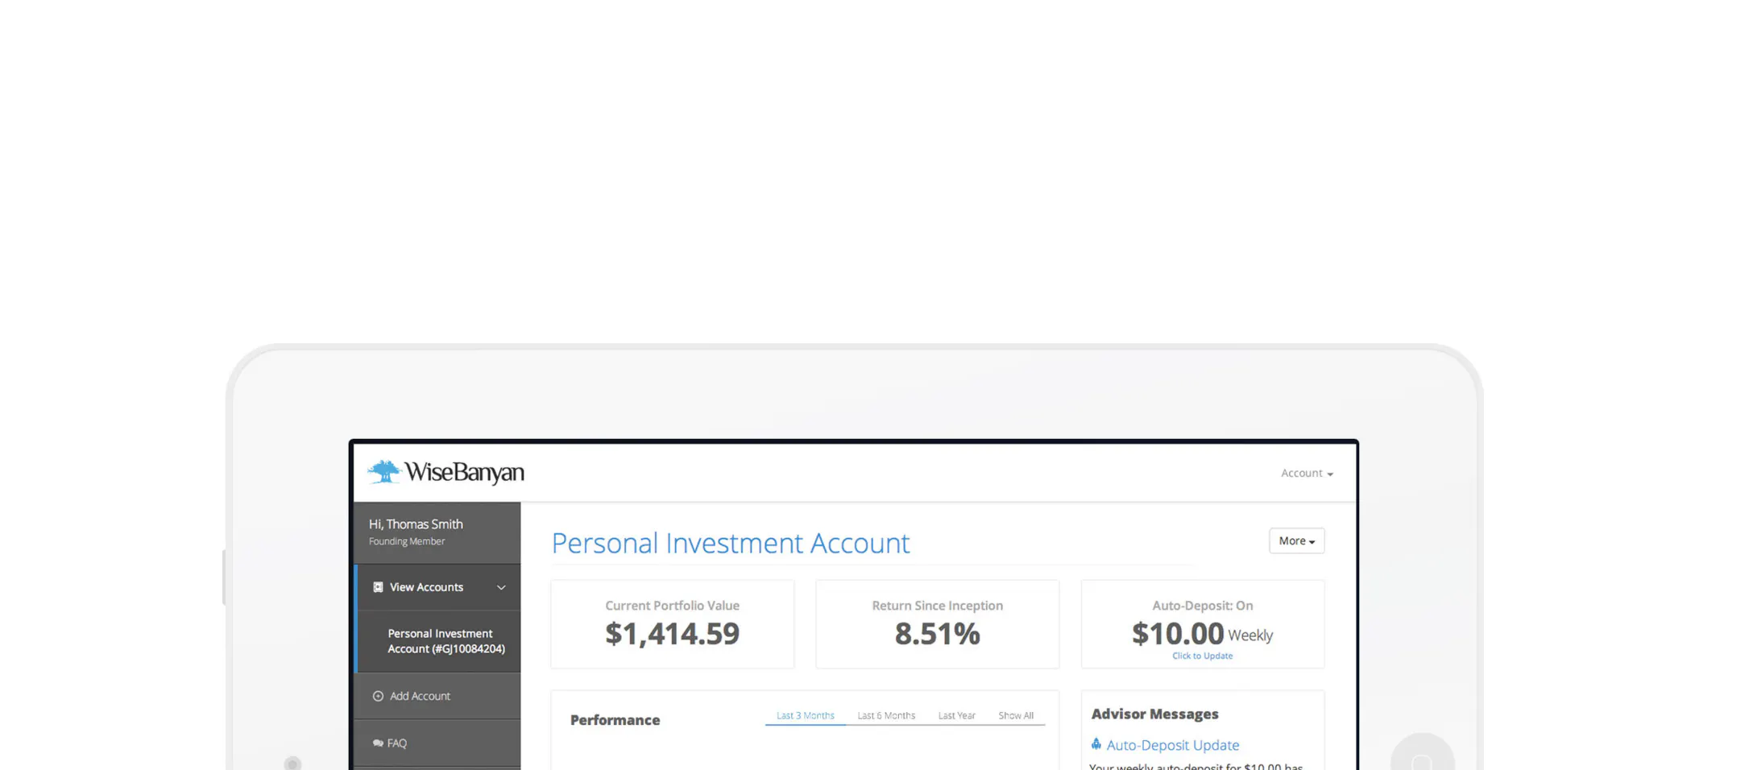Image resolution: width=1753 pixels, height=770 pixels.
Task: Click the Add Account menu item
Action: tap(438, 696)
